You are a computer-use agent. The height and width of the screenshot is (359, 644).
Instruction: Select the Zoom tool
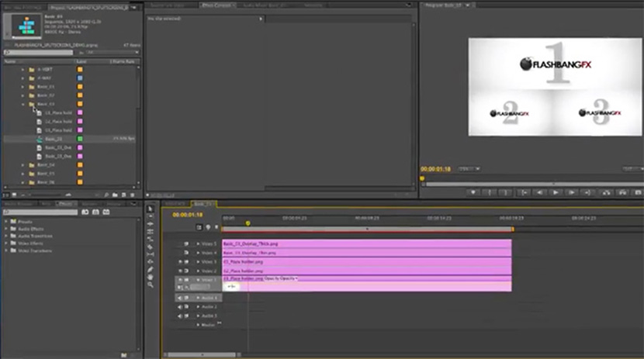151,285
